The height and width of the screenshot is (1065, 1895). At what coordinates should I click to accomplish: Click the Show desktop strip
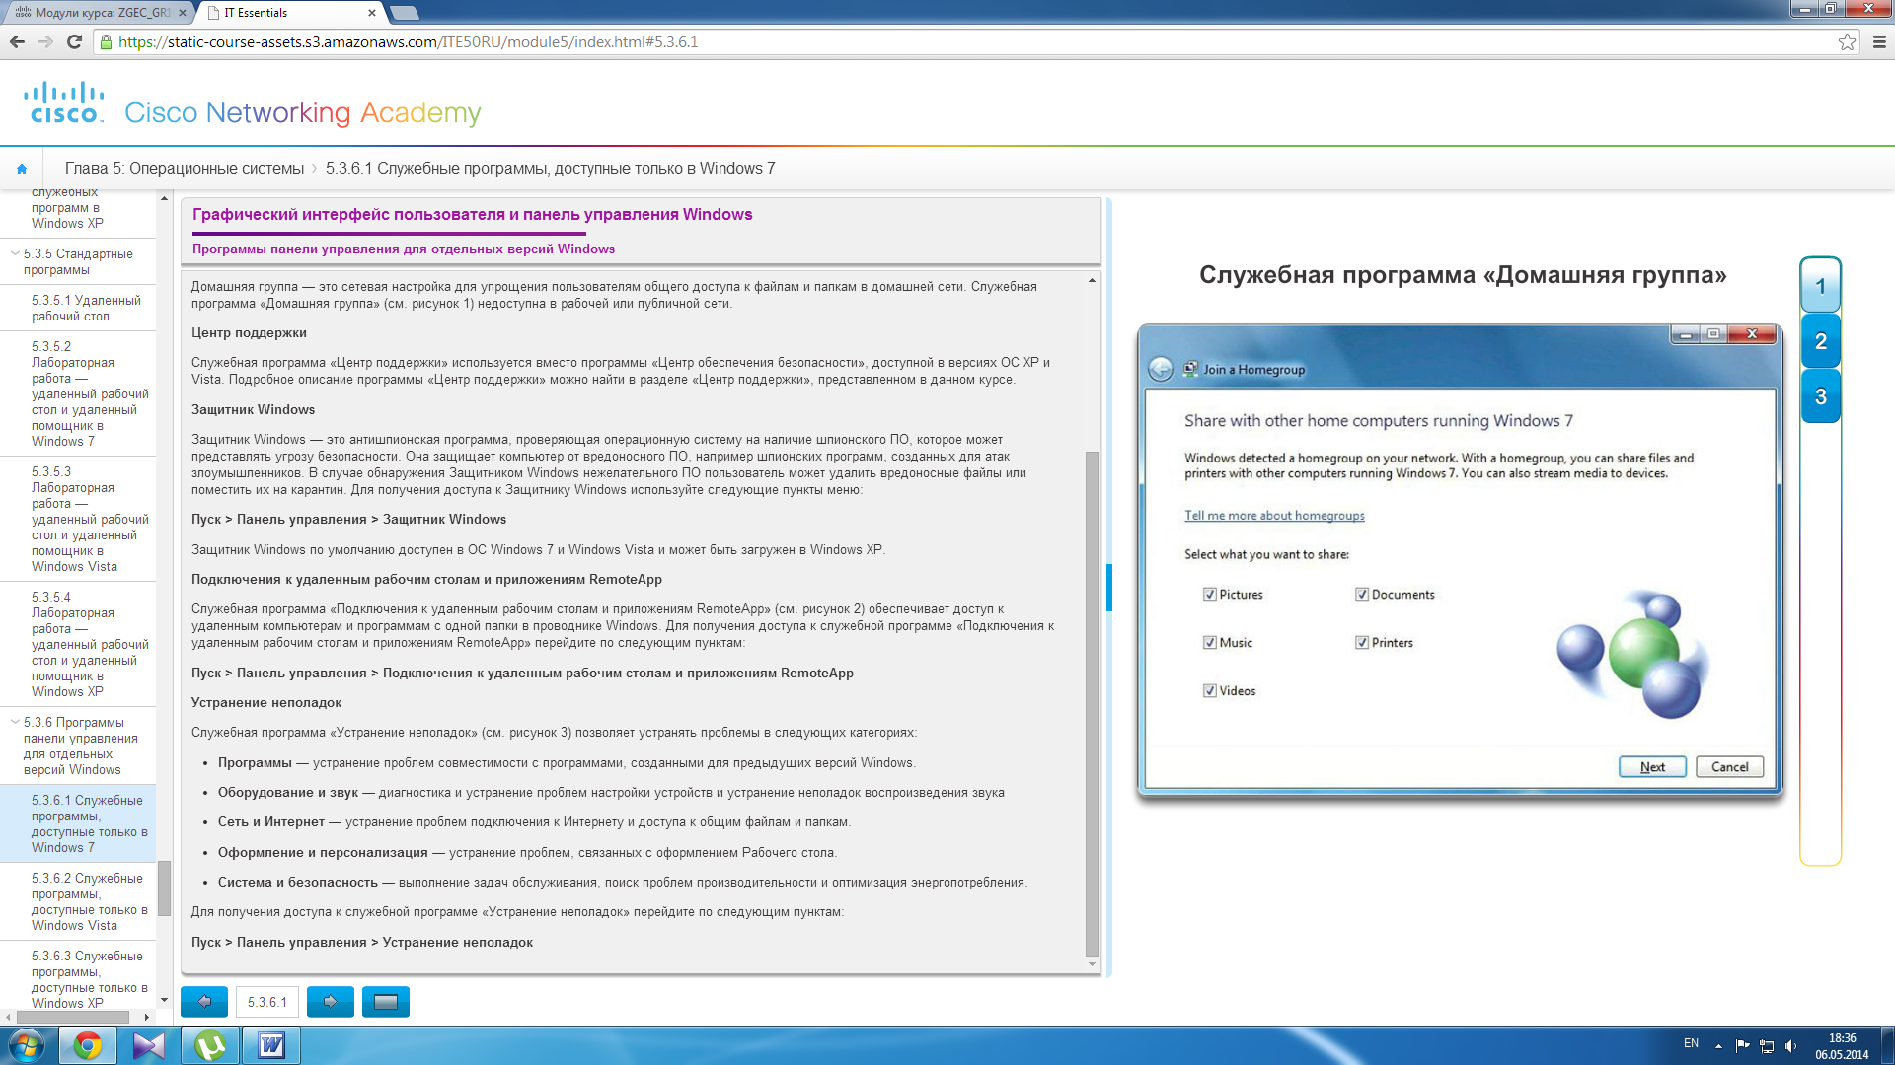coord(1887,1045)
